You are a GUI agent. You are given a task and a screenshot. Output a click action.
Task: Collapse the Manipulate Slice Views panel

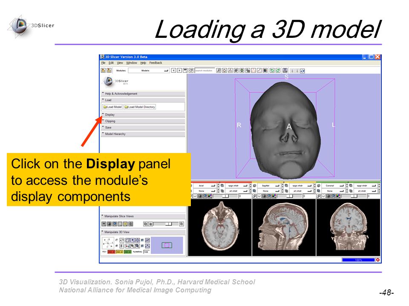point(143,216)
